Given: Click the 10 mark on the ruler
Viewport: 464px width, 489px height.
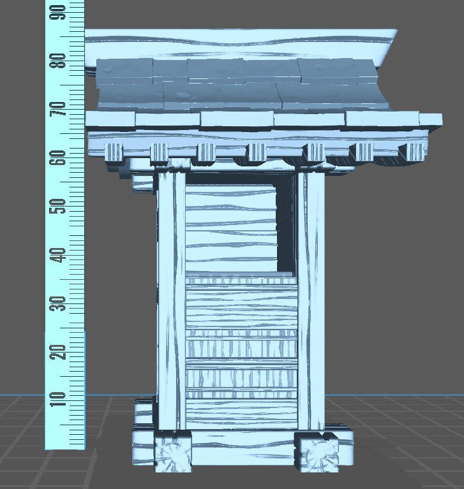Looking at the screenshot, I should 61,398.
